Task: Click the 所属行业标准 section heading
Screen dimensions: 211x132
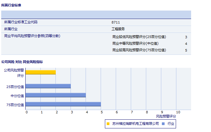Action: tap(11, 5)
